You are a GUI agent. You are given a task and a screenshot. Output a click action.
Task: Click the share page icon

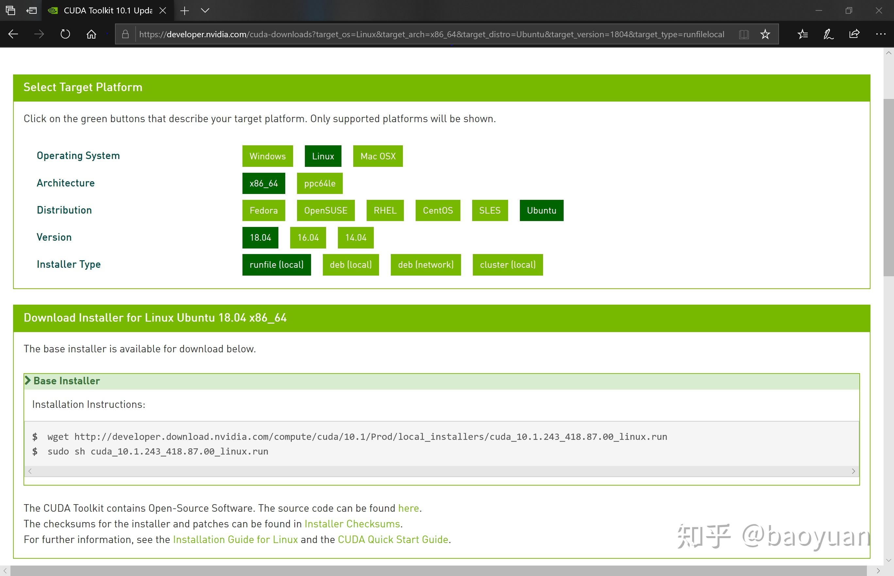coord(854,34)
